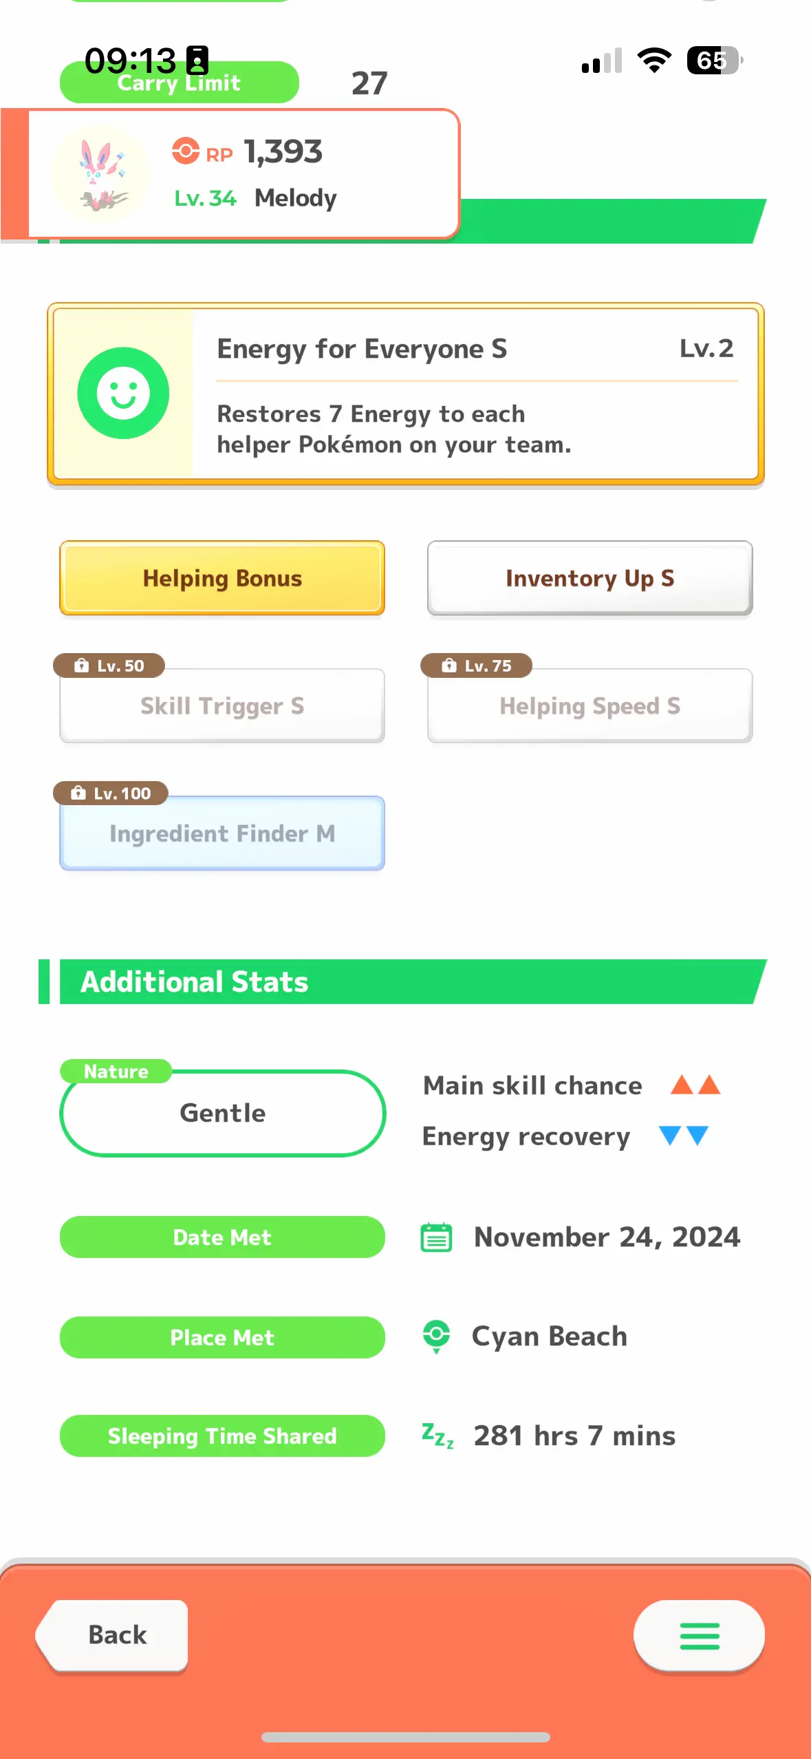Tap the Sleeping Time Shared label
Viewport: 811px width, 1759px height.
point(222,1436)
